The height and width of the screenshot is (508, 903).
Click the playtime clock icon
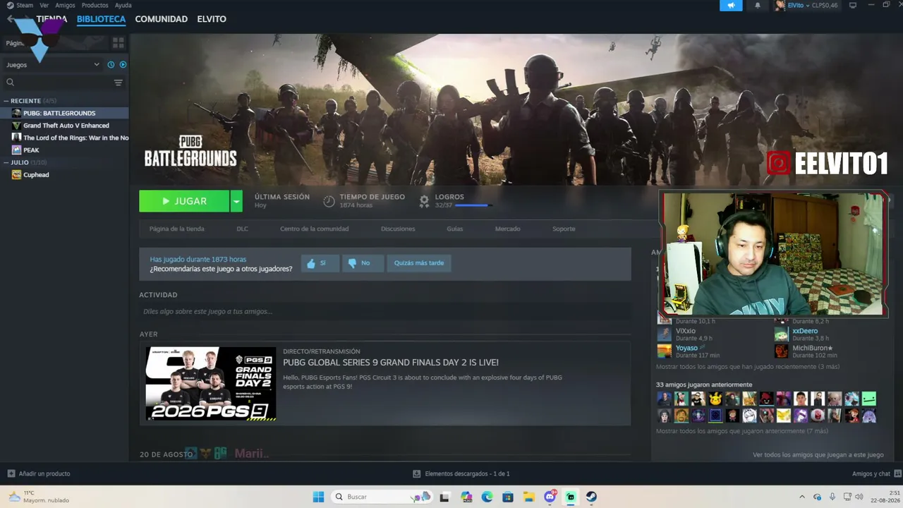pyautogui.click(x=329, y=201)
